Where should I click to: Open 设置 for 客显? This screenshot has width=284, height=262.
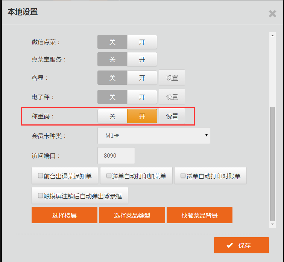click(x=172, y=78)
